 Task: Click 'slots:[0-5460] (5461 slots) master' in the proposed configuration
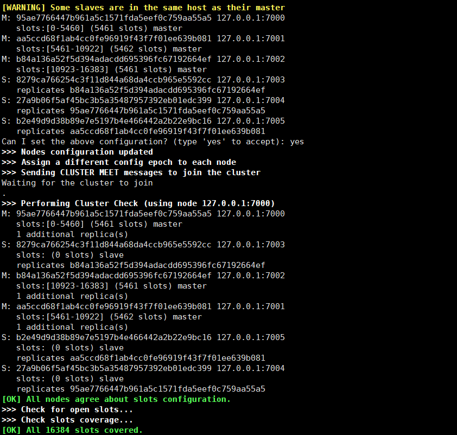pyautogui.click(x=99, y=28)
